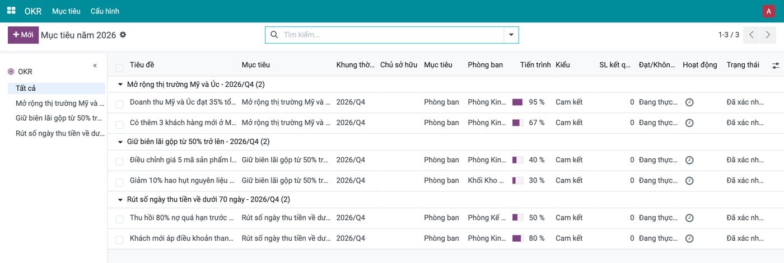Click the 67 % progress bar
The height and width of the screenshot is (263, 784).
tap(517, 123)
